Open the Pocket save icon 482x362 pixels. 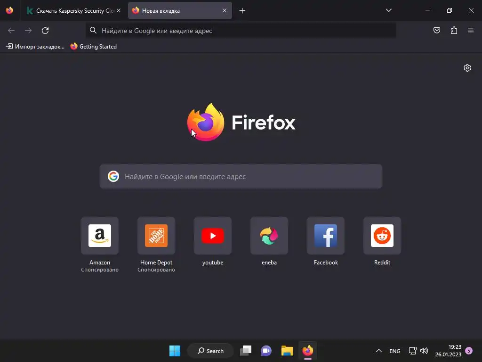[436, 30]
